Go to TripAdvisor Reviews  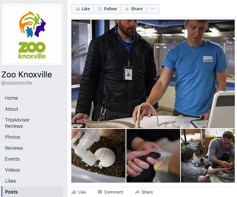[17, 123]
